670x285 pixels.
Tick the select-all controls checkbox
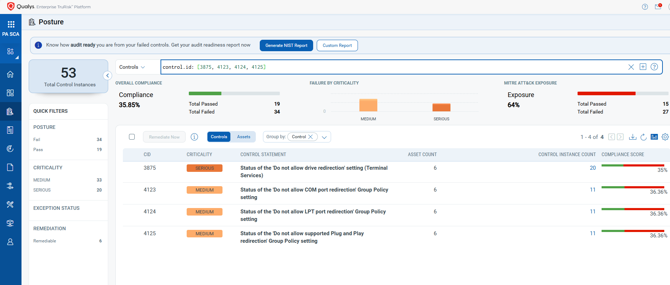pos(132,137)
